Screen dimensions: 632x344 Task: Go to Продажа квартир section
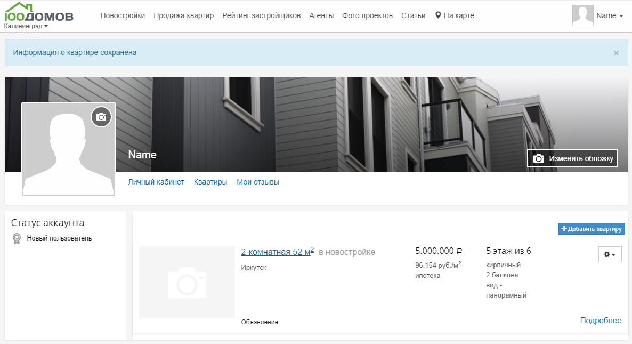183,15
